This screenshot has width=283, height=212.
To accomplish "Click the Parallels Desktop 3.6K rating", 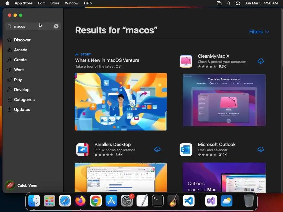I will 108,155.
